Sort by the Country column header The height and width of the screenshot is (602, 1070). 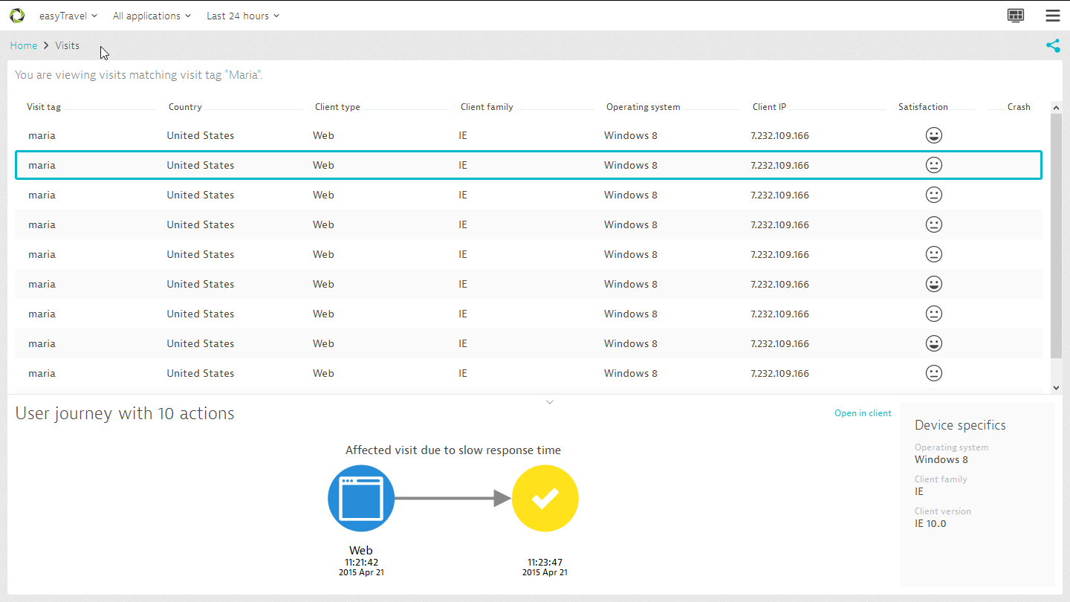pyautogui.click(x=185, y=107)
